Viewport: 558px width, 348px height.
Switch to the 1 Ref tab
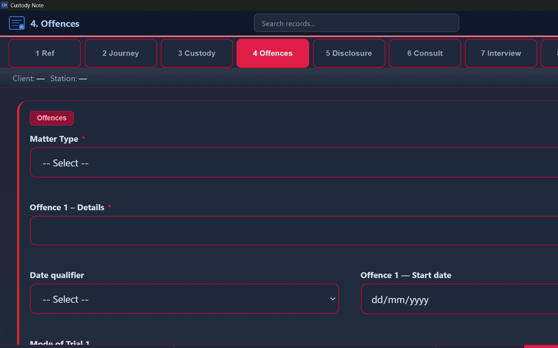pos(45,53)
